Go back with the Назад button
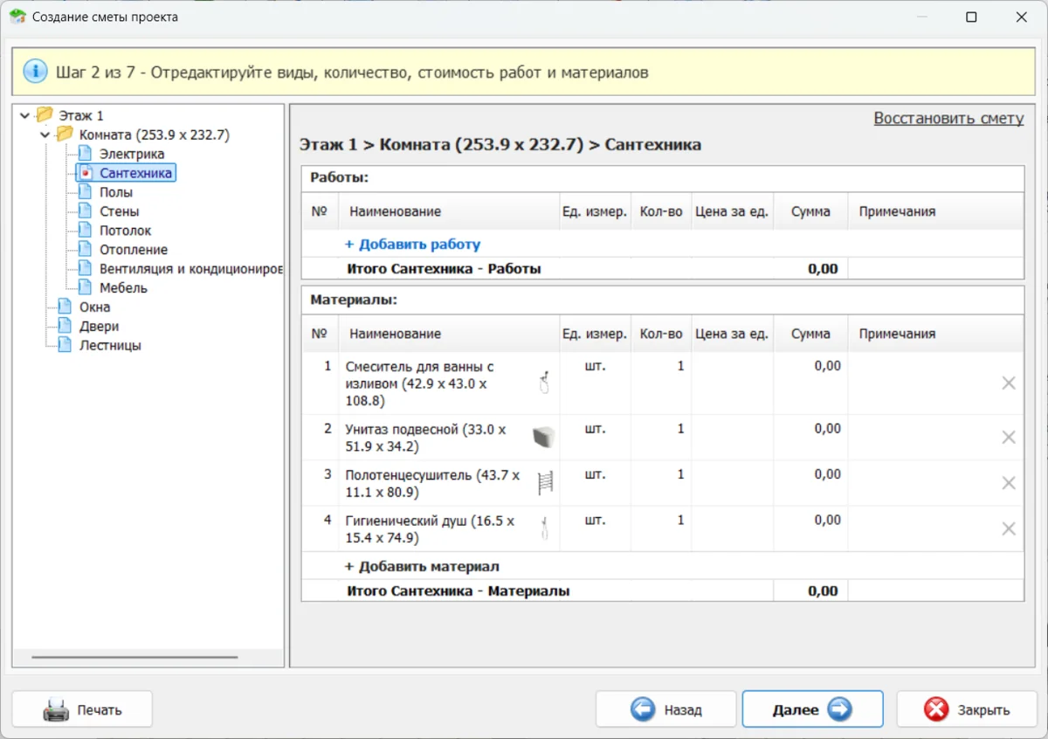The height and width of the screenshot is (739, 1048). pos(665,709)
